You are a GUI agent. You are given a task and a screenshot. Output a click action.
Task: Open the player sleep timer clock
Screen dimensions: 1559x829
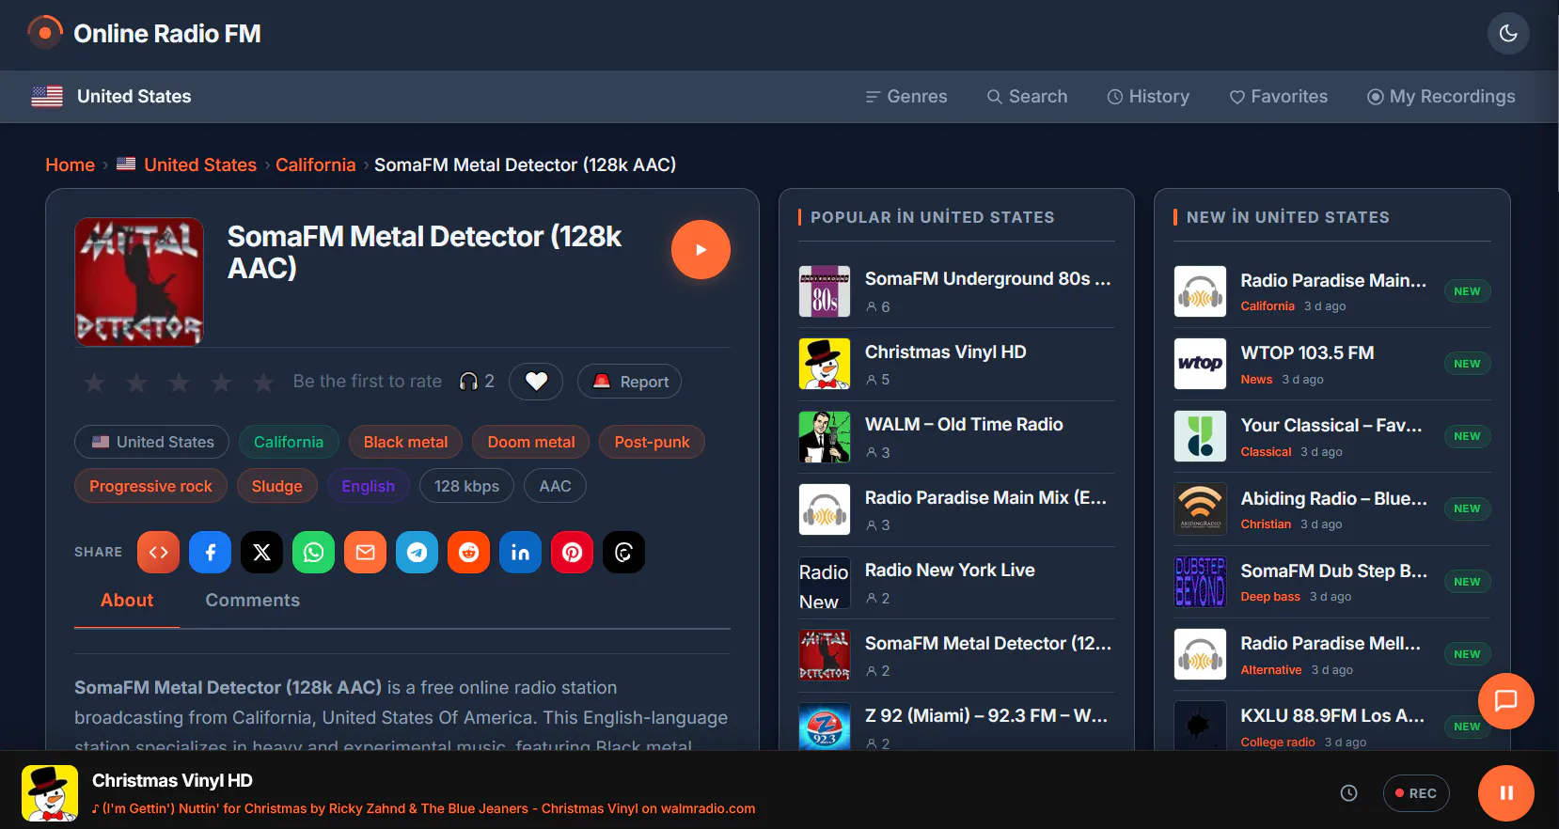[1348, 793]
